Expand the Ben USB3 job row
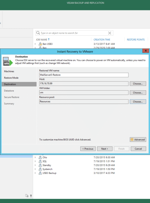This screenshot has width=150, height=203. tap(35, 44)
